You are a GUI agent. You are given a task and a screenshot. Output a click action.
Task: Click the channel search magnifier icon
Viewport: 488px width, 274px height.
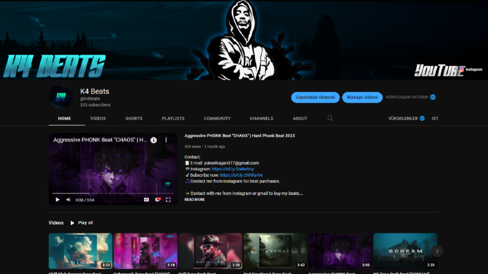coord(330,119)
